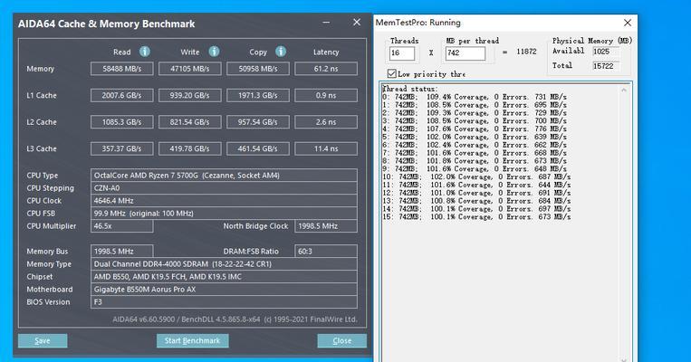This screenshot has height=362, width=691.
Task: Click the Chipset value AMD B550
Action: 224,277
